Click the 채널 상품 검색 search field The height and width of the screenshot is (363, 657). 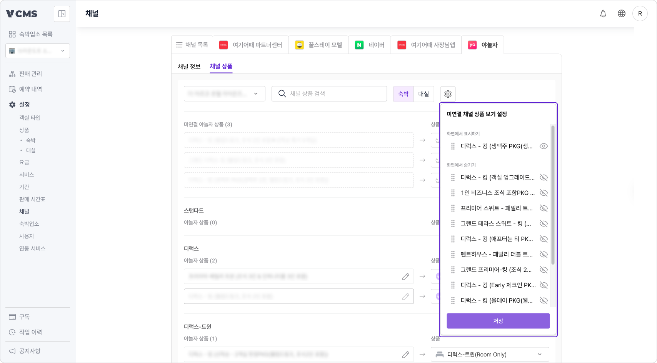pyautogui.click(x=329, y=93)
